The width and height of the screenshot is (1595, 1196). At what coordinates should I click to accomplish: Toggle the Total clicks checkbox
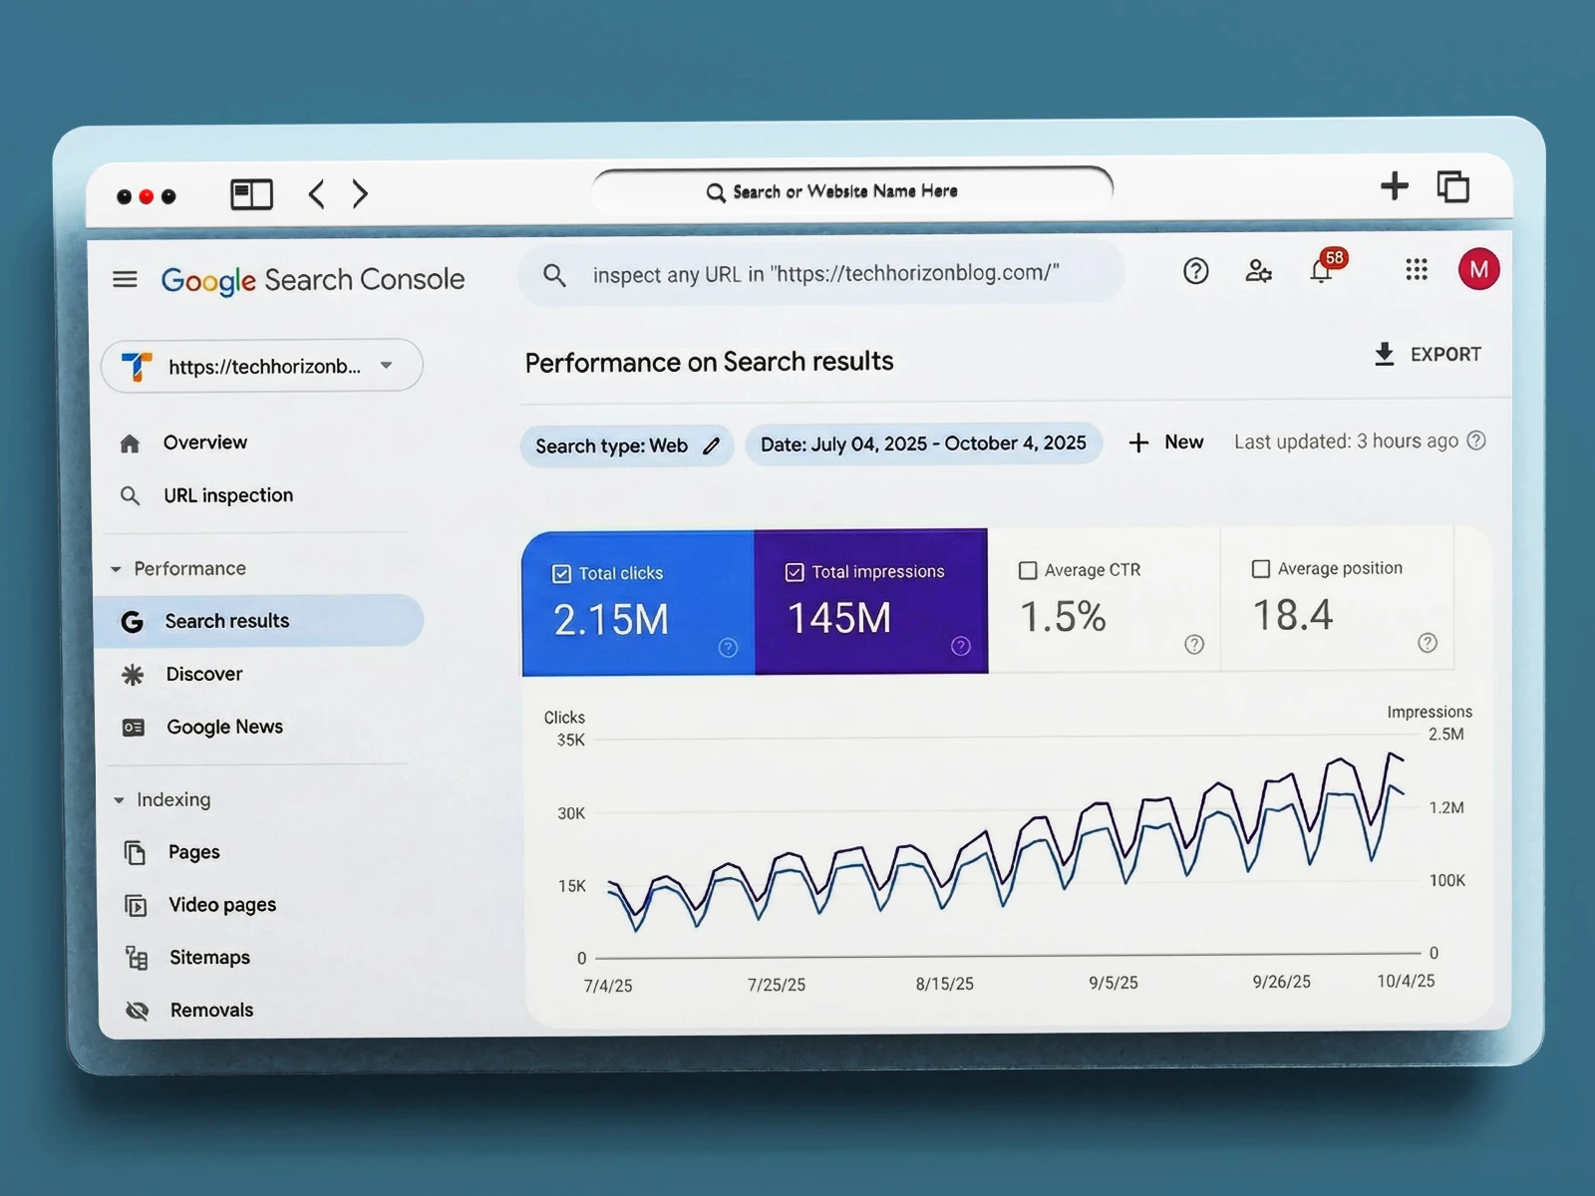(x=561, y=574)
